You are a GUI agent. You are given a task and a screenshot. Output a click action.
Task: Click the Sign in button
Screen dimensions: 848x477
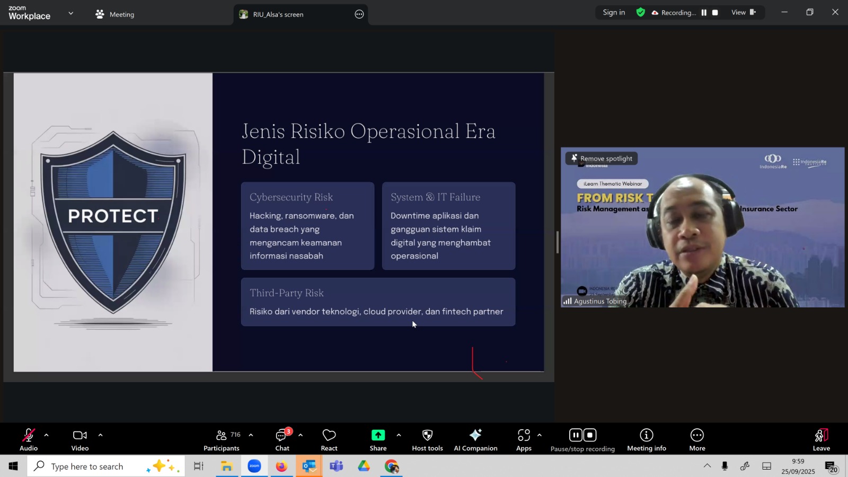(x=614, y=13)
